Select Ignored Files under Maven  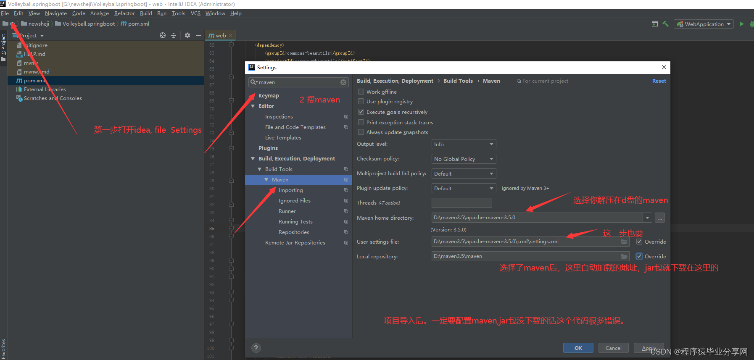(295, 201)
